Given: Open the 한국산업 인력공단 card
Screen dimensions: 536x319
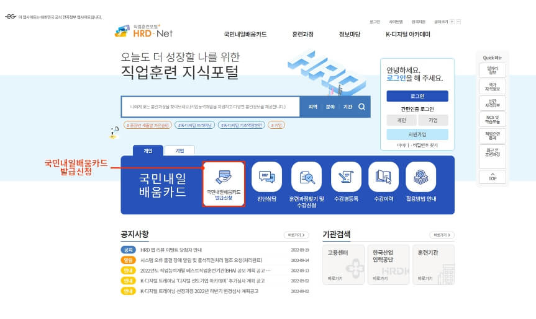Looking at the screenshot, I should pyautogui.click(x=388, y=265).
